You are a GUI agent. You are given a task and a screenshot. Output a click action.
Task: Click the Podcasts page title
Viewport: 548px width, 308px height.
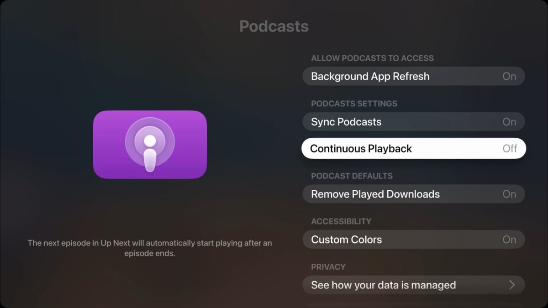[274, 26]
